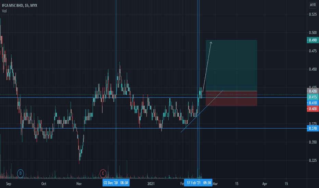
Task: Click the Oct label on time axis
Action: pos(44,184)
